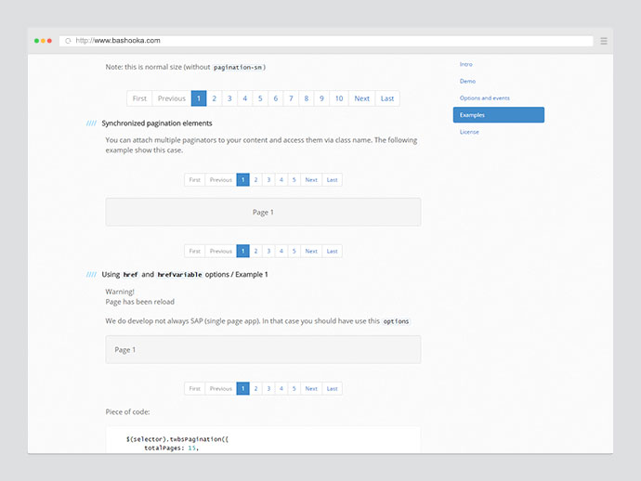Open Options and events sidebar section

tap(484, 98)
